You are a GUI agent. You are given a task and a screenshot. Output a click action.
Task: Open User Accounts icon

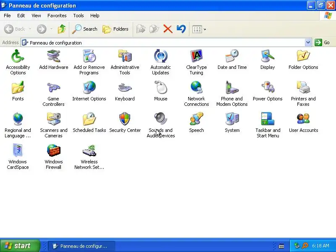[x=303, y=123]
